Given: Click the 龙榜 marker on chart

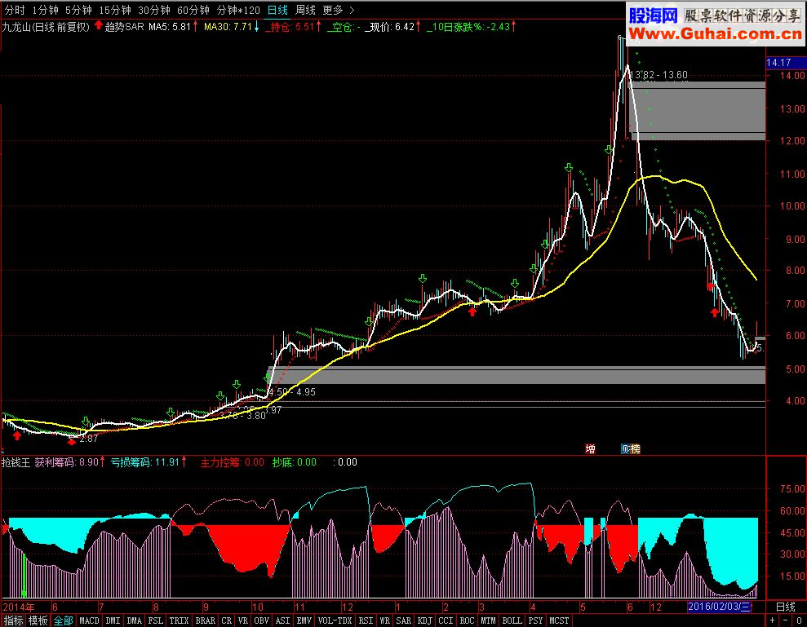Looking at the screenshot, I should 631,449.
